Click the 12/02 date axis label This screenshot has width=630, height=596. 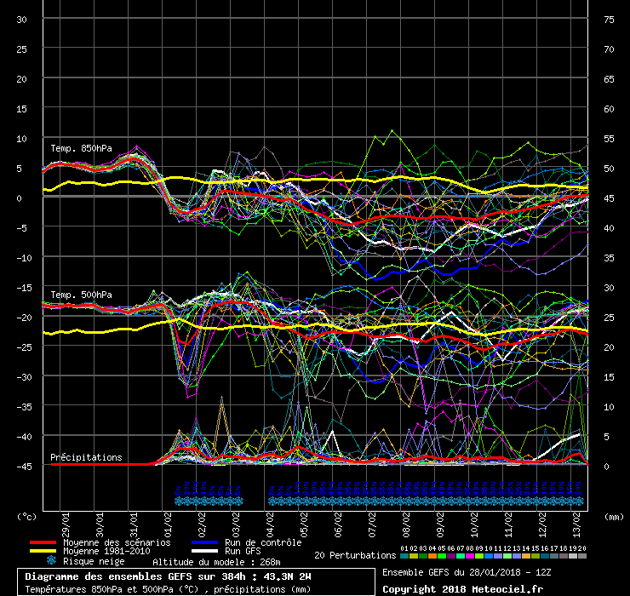543,524
